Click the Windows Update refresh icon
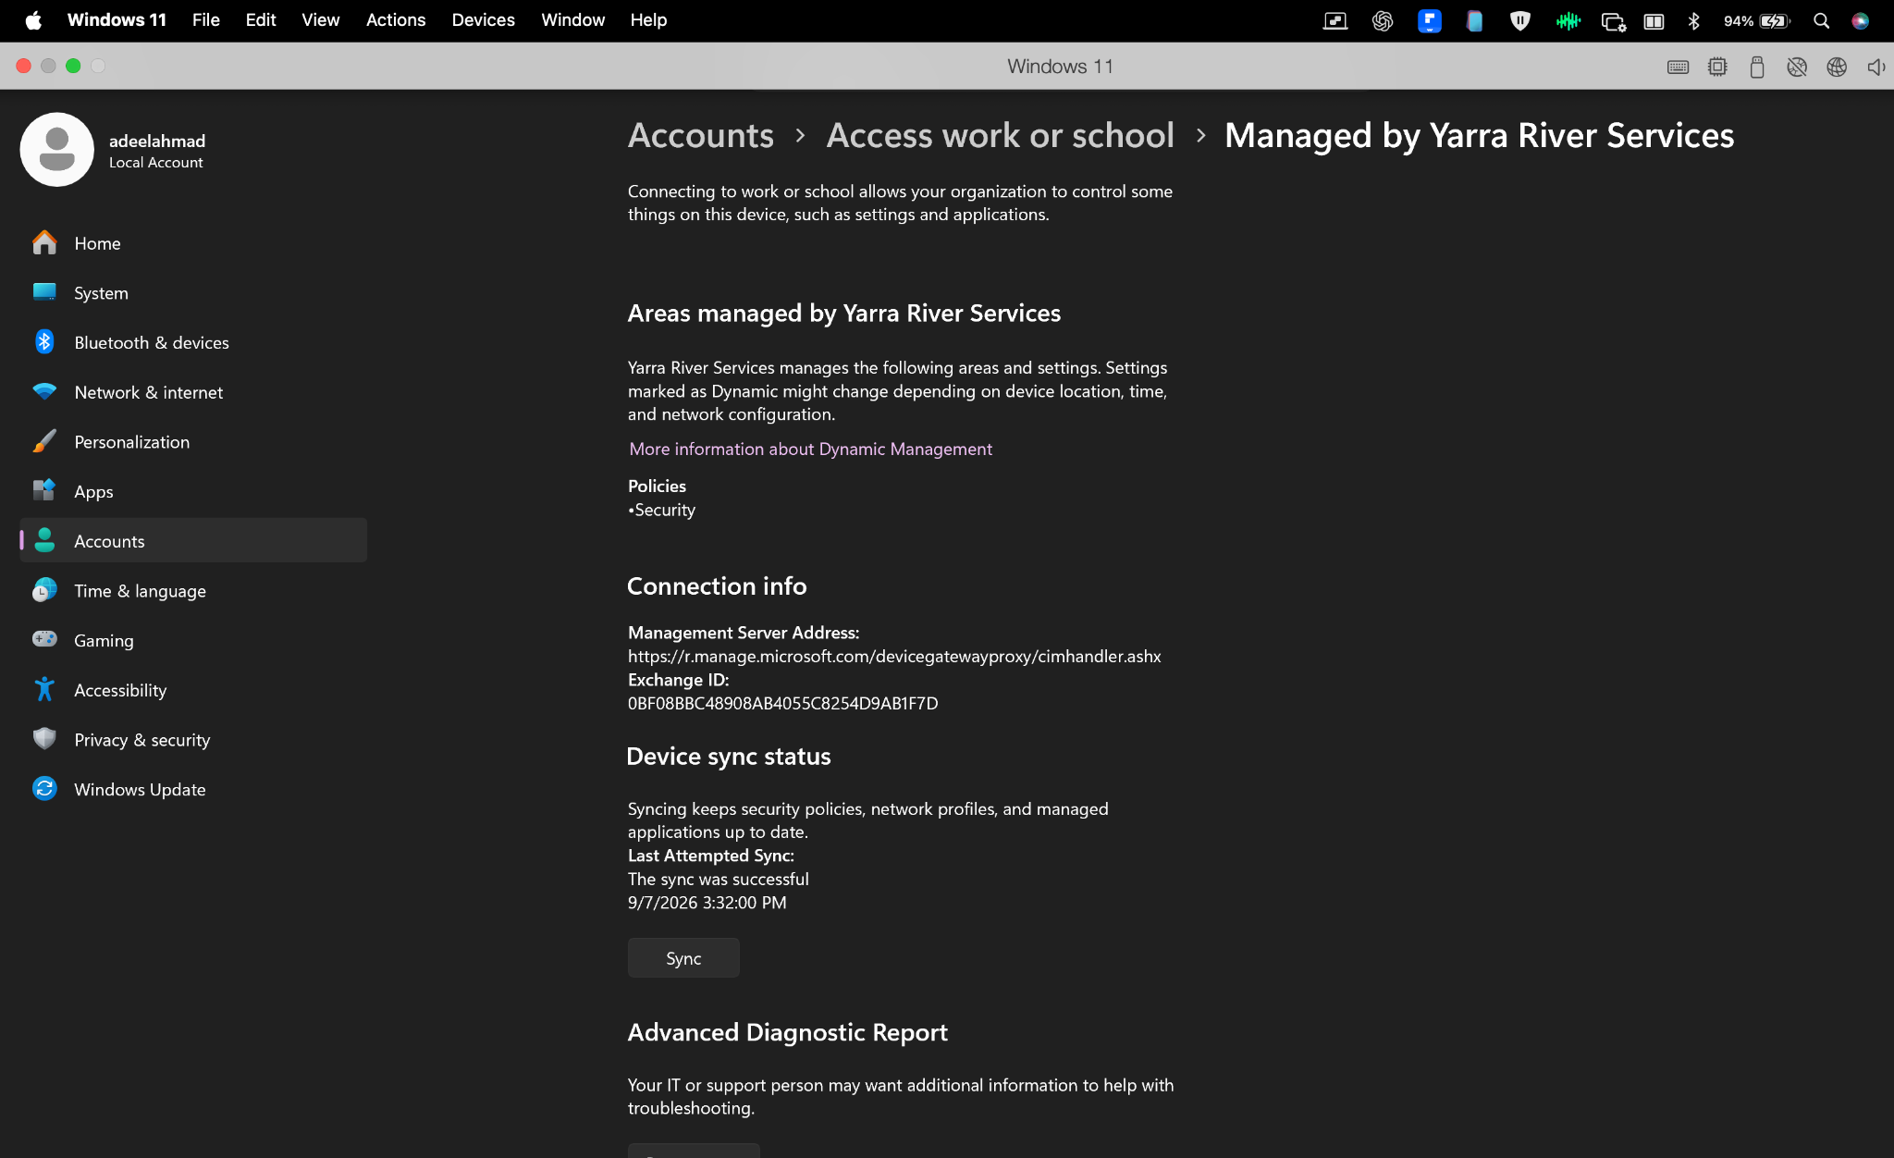The image size is (1894, 1158). coord(44,788)
